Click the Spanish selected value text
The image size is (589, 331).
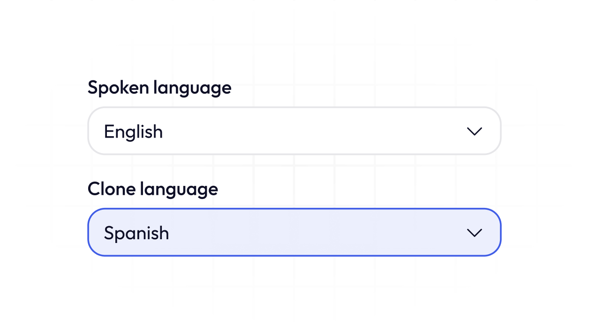pos(136,233)
